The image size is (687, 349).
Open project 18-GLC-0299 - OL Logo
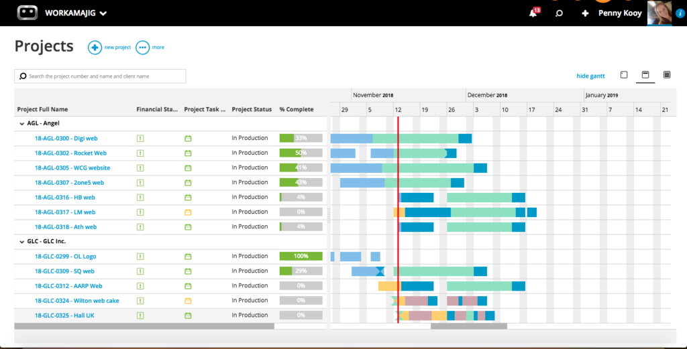point(65,257)
